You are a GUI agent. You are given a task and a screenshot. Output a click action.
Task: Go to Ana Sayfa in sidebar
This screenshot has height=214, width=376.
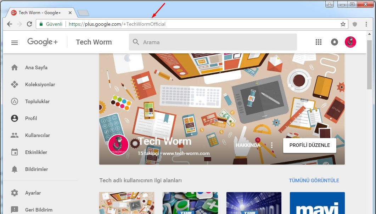[36, 67]
